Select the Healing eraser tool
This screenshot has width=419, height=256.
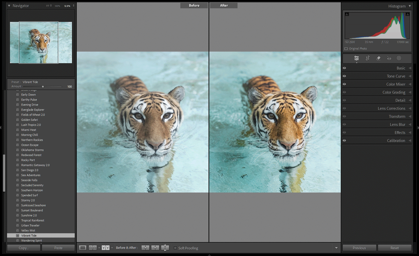point(378,58)
